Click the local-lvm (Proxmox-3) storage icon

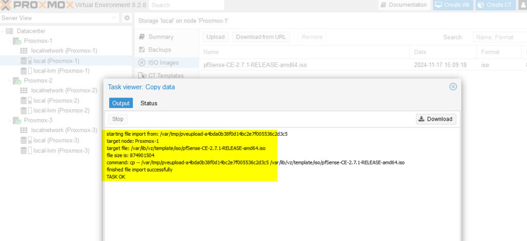(x=26, y=151)
